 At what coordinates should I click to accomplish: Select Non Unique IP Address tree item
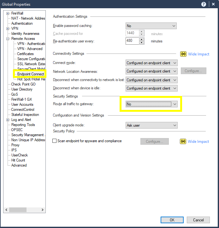(28, 140)
